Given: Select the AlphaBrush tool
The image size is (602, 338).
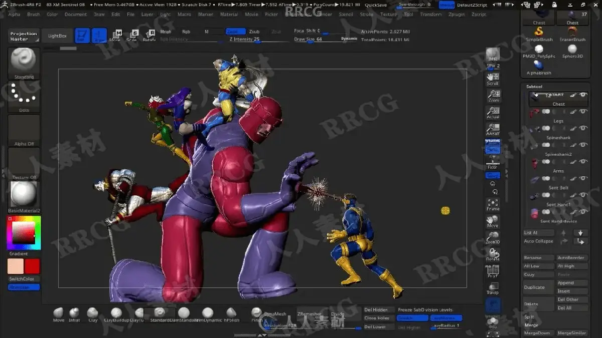Looking at the screenshot, I should pyautogui.click(x=539, y=68).
